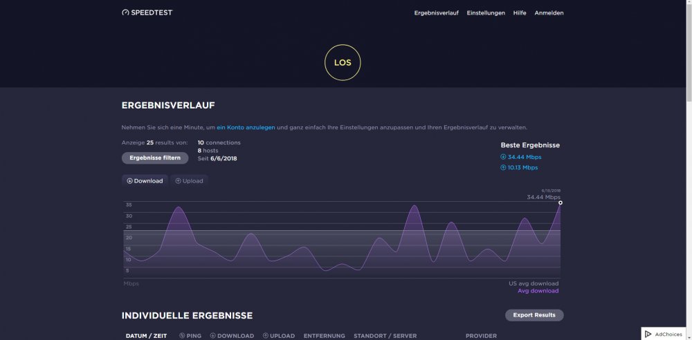Open Einstellungen in the top navigation
The image size is (692, 340).
pyautogui.click(x=486, y=12)
